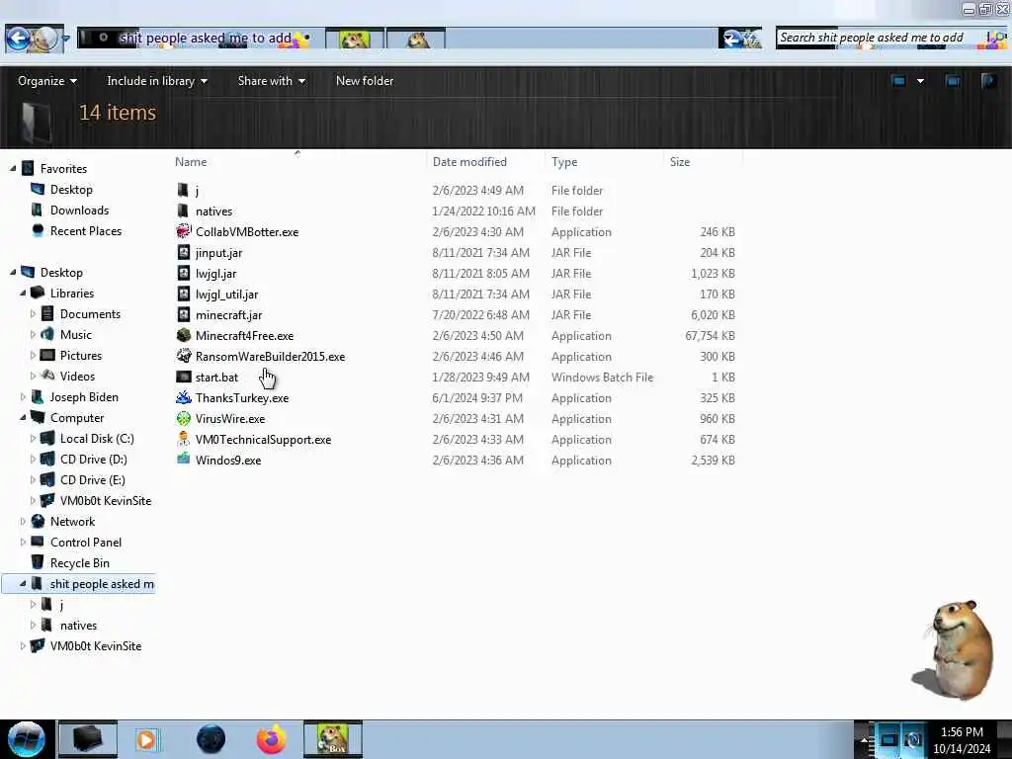Image resolution: width=1012 pixels, height=759 pixels.
Task: Click the first hamster address bar tab
Action: tap(355, 39)
